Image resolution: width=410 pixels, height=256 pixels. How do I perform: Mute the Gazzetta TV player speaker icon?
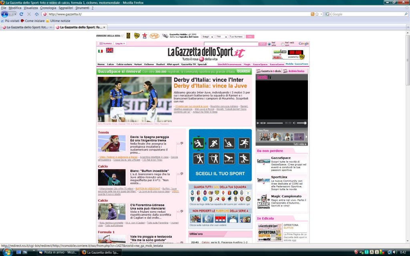pyautogui.click(x=294, y=123)
